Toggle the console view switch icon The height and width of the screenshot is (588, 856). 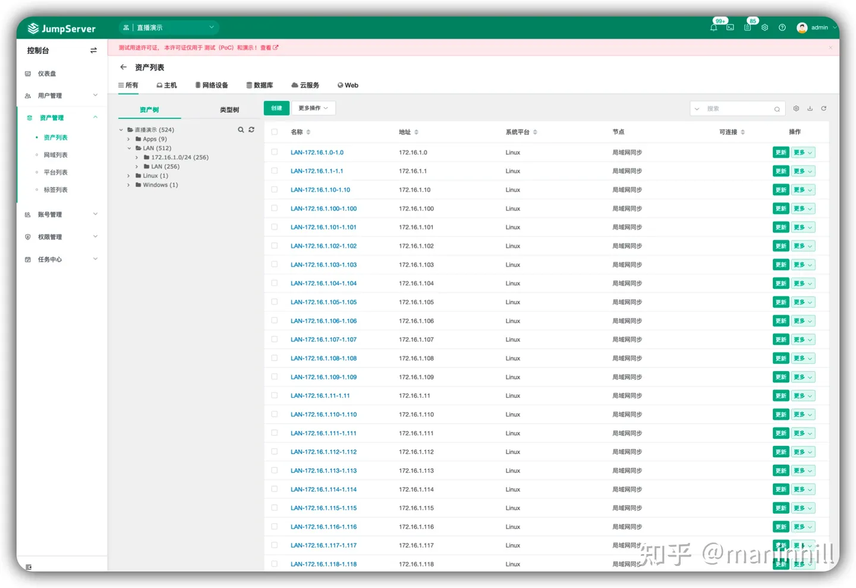point(93,51)
